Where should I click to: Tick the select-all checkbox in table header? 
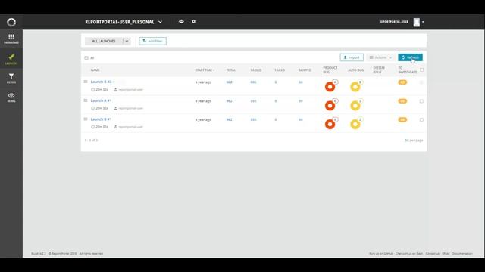coord(421,70)
